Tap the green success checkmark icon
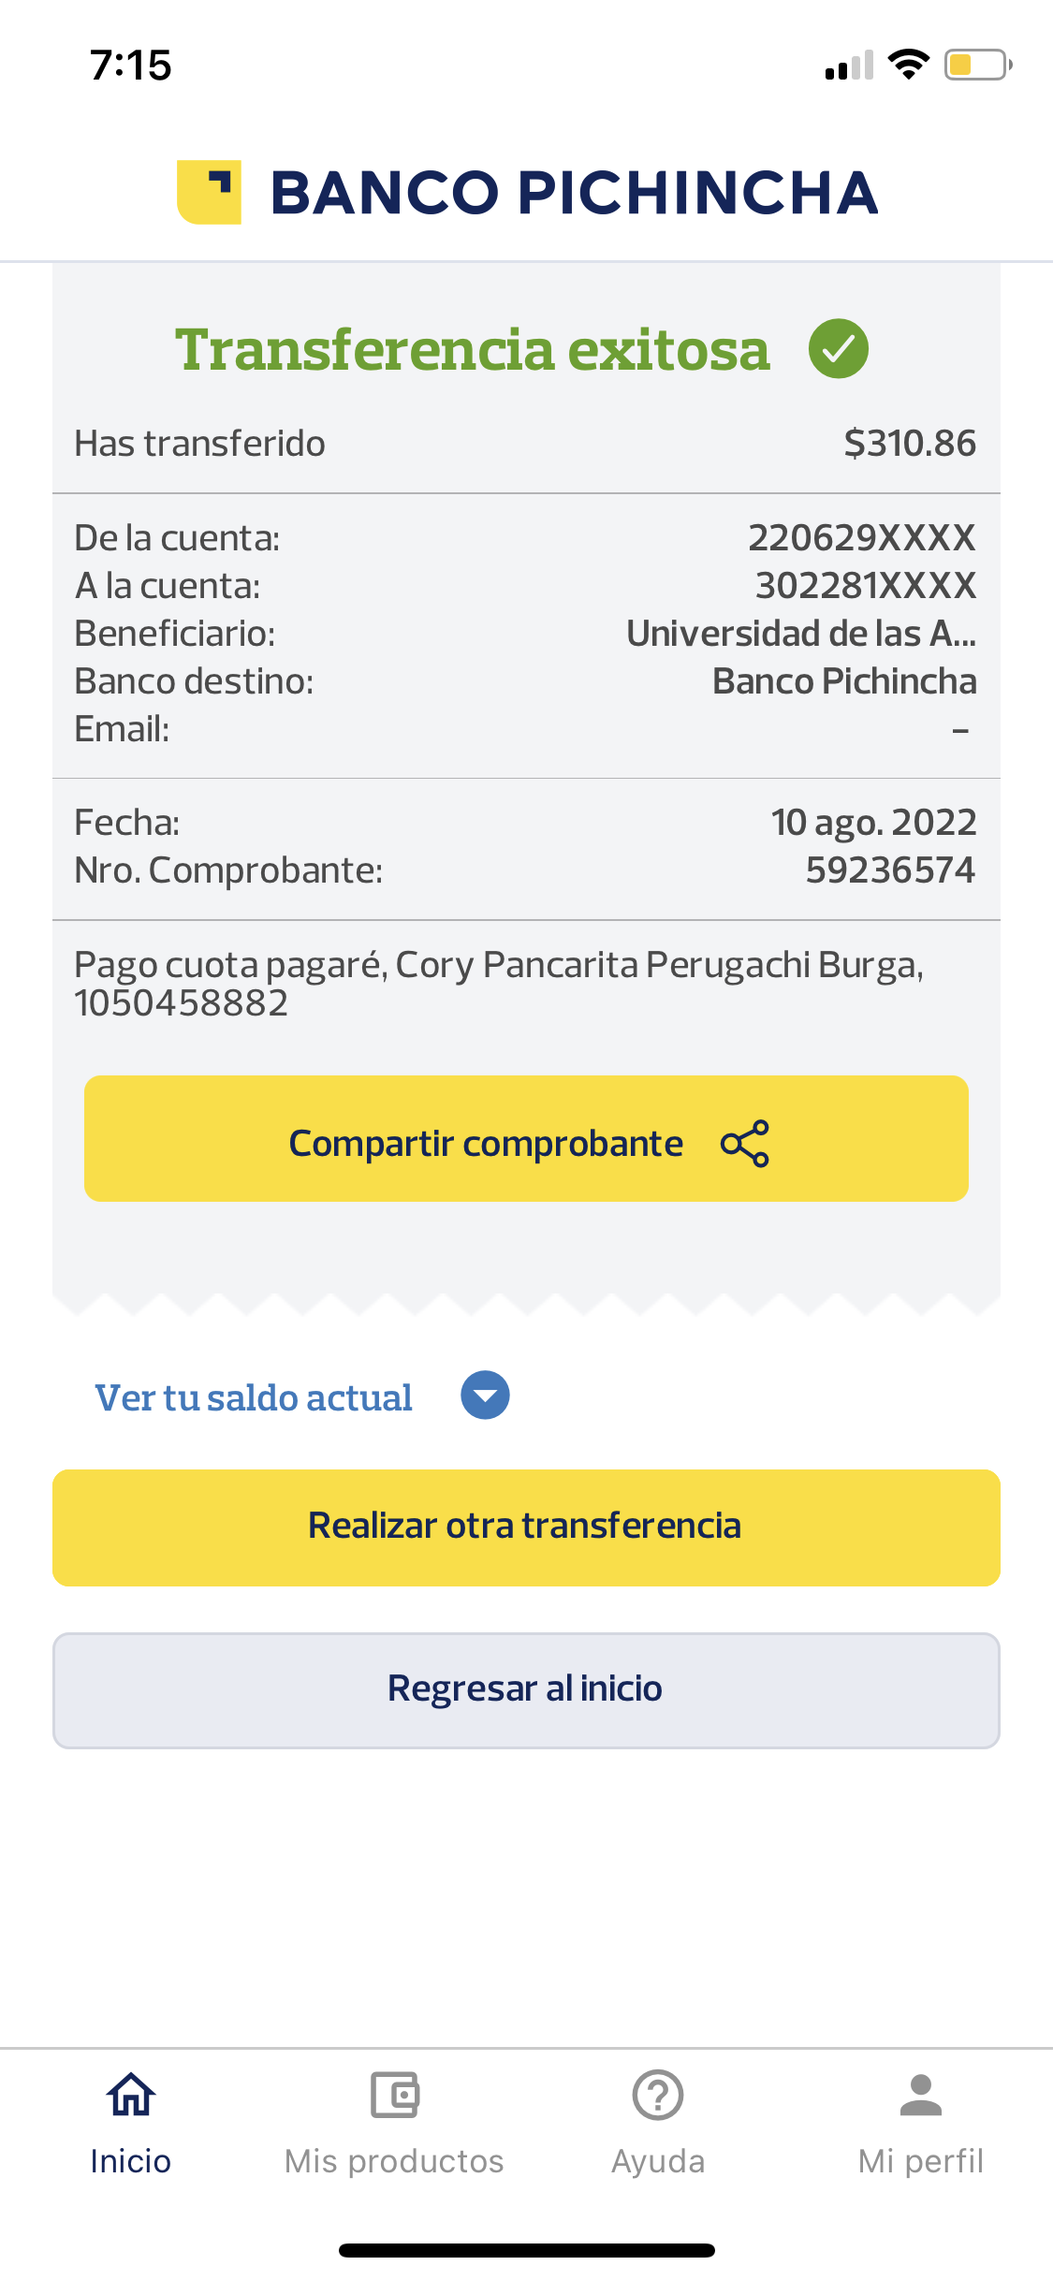 (838, 348)
